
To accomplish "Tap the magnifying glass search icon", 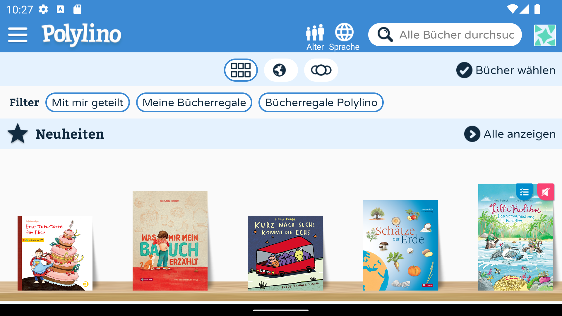I will point(385,35).
